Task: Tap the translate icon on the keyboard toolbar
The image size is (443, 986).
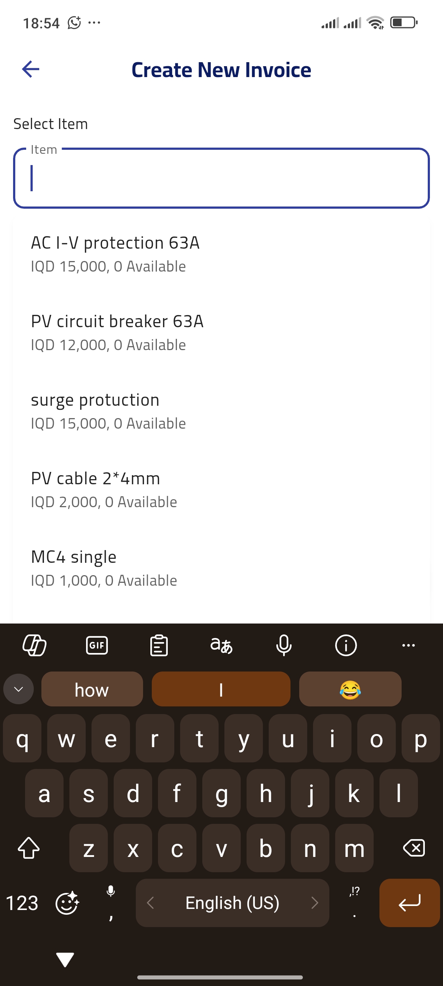Action: click(221, 645)
